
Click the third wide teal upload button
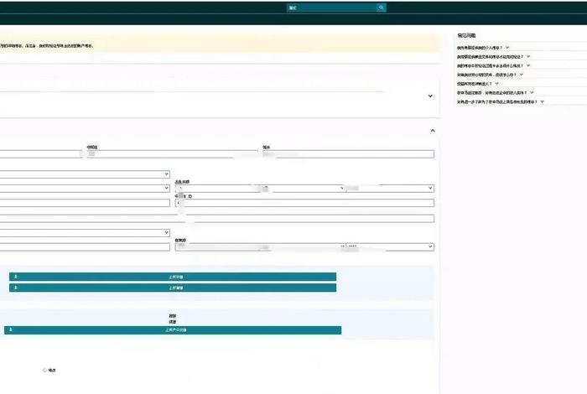pos(172,330)
